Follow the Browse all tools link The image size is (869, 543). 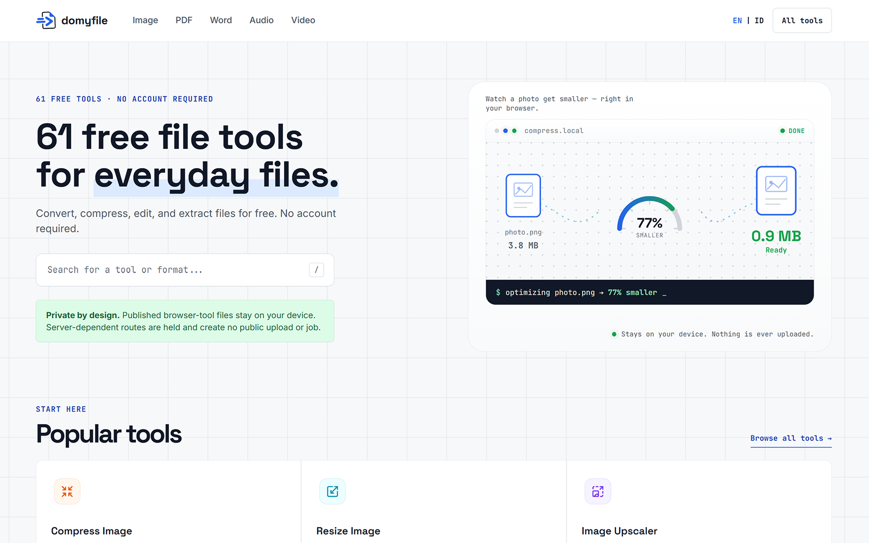coord(791,438)
